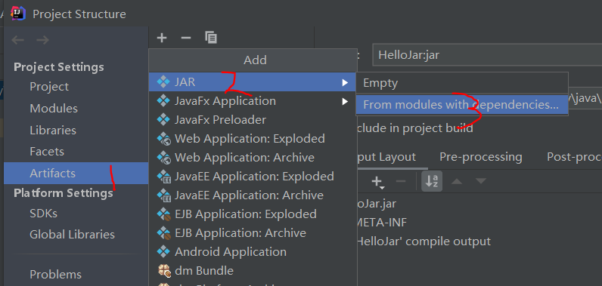This screenshot has height=286, width=602.
Task: Select Android Application from the Add menu
Action: click(253, 251)
